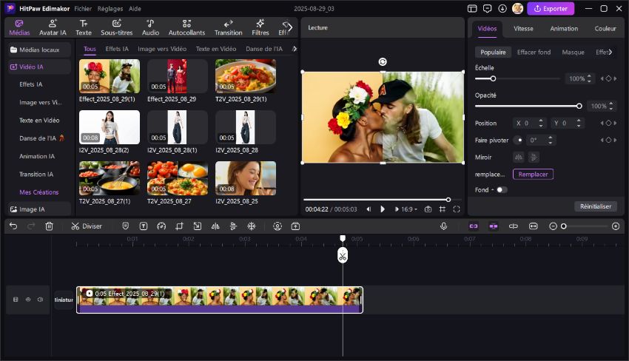Viewport: 629px width, 361px height.
Task: Enter fullscreen preview mode
Action: point(457,209)
